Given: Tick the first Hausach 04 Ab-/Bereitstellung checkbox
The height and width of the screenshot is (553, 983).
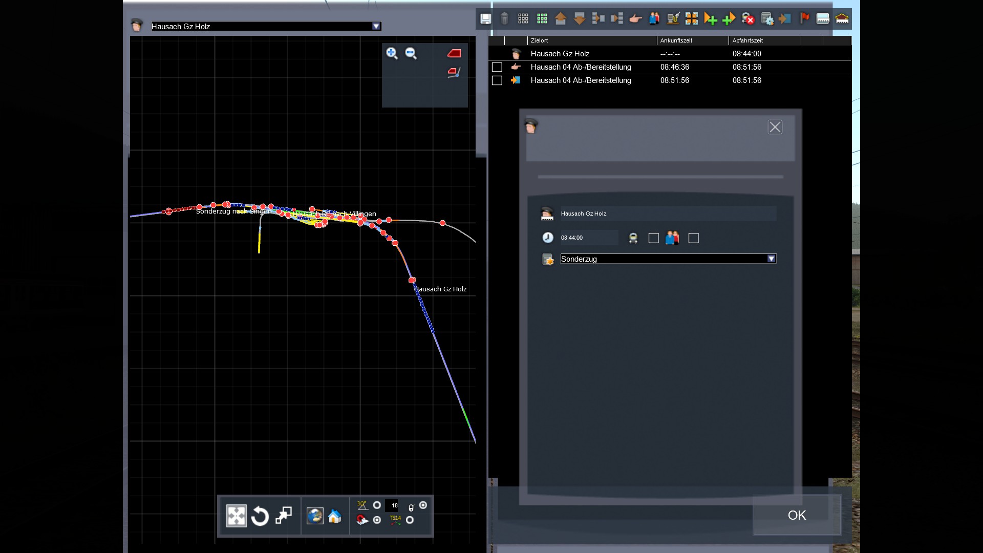Looking at the screenshot, I should (x=497, y=67).
